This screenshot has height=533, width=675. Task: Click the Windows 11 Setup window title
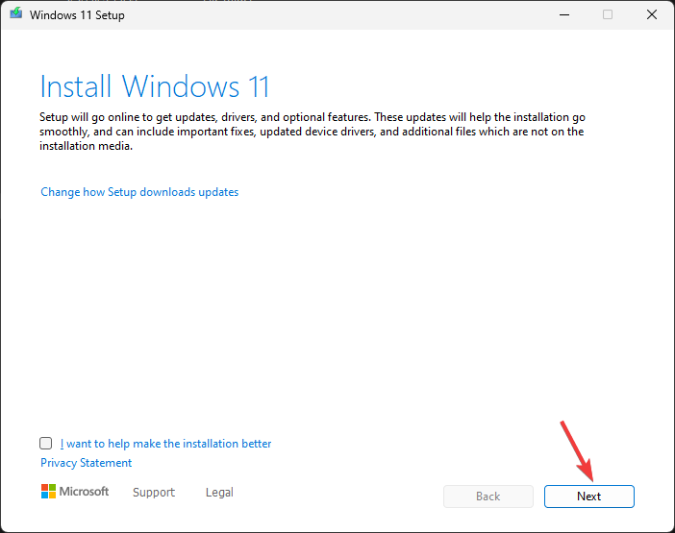point(77,15)
